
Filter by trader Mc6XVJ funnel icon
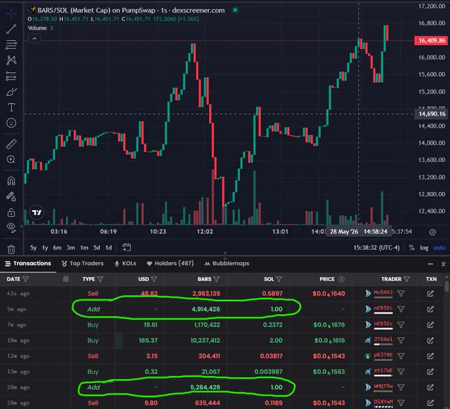[x=401, y=293]
